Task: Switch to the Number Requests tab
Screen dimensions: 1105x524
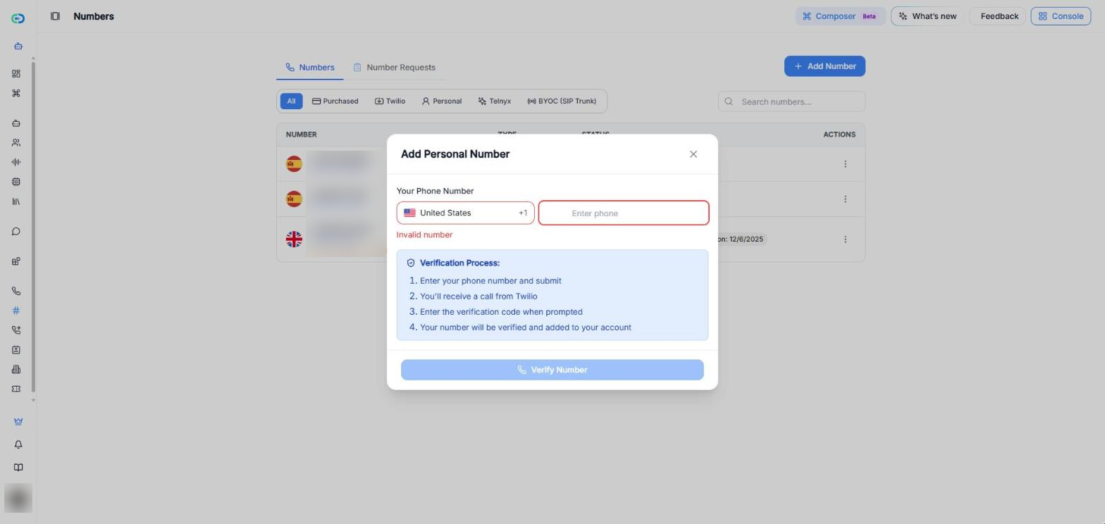Action: 394,68
